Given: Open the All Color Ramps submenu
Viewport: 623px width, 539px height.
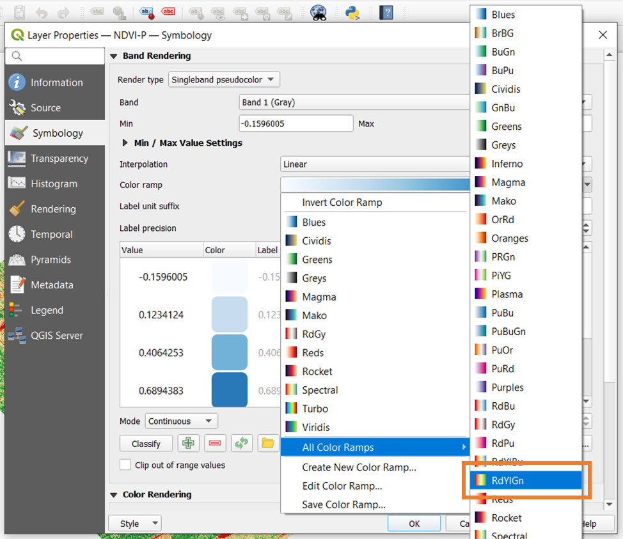Looking at the screenshot, I should coord(375,447).
